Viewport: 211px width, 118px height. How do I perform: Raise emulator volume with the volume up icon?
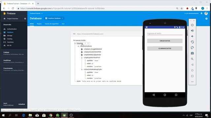click(192, 30)
